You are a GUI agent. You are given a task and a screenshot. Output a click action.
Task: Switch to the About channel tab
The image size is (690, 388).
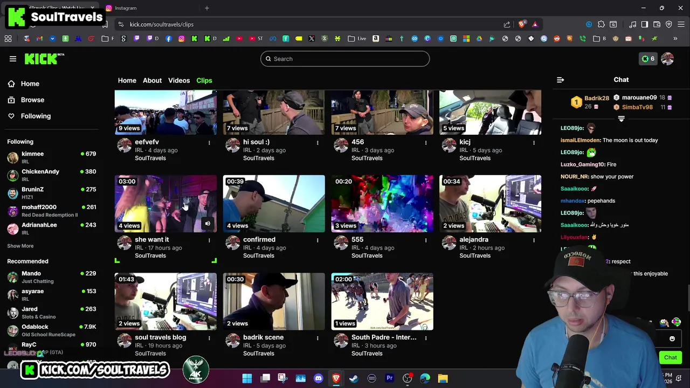pos(152,80)
